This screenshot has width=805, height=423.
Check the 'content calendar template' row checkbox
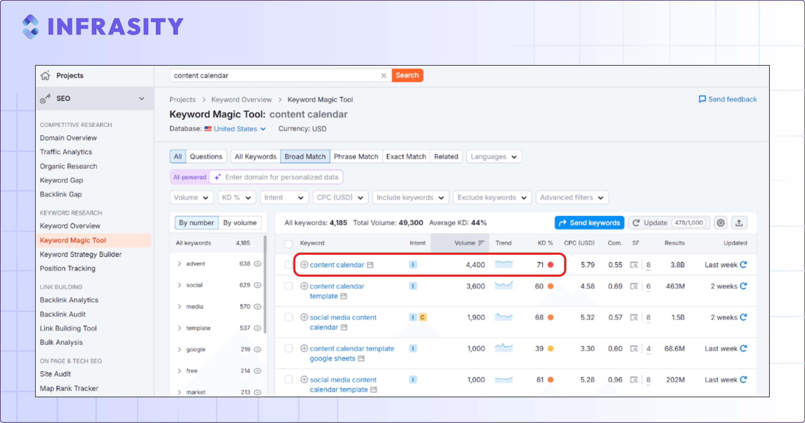289,286
